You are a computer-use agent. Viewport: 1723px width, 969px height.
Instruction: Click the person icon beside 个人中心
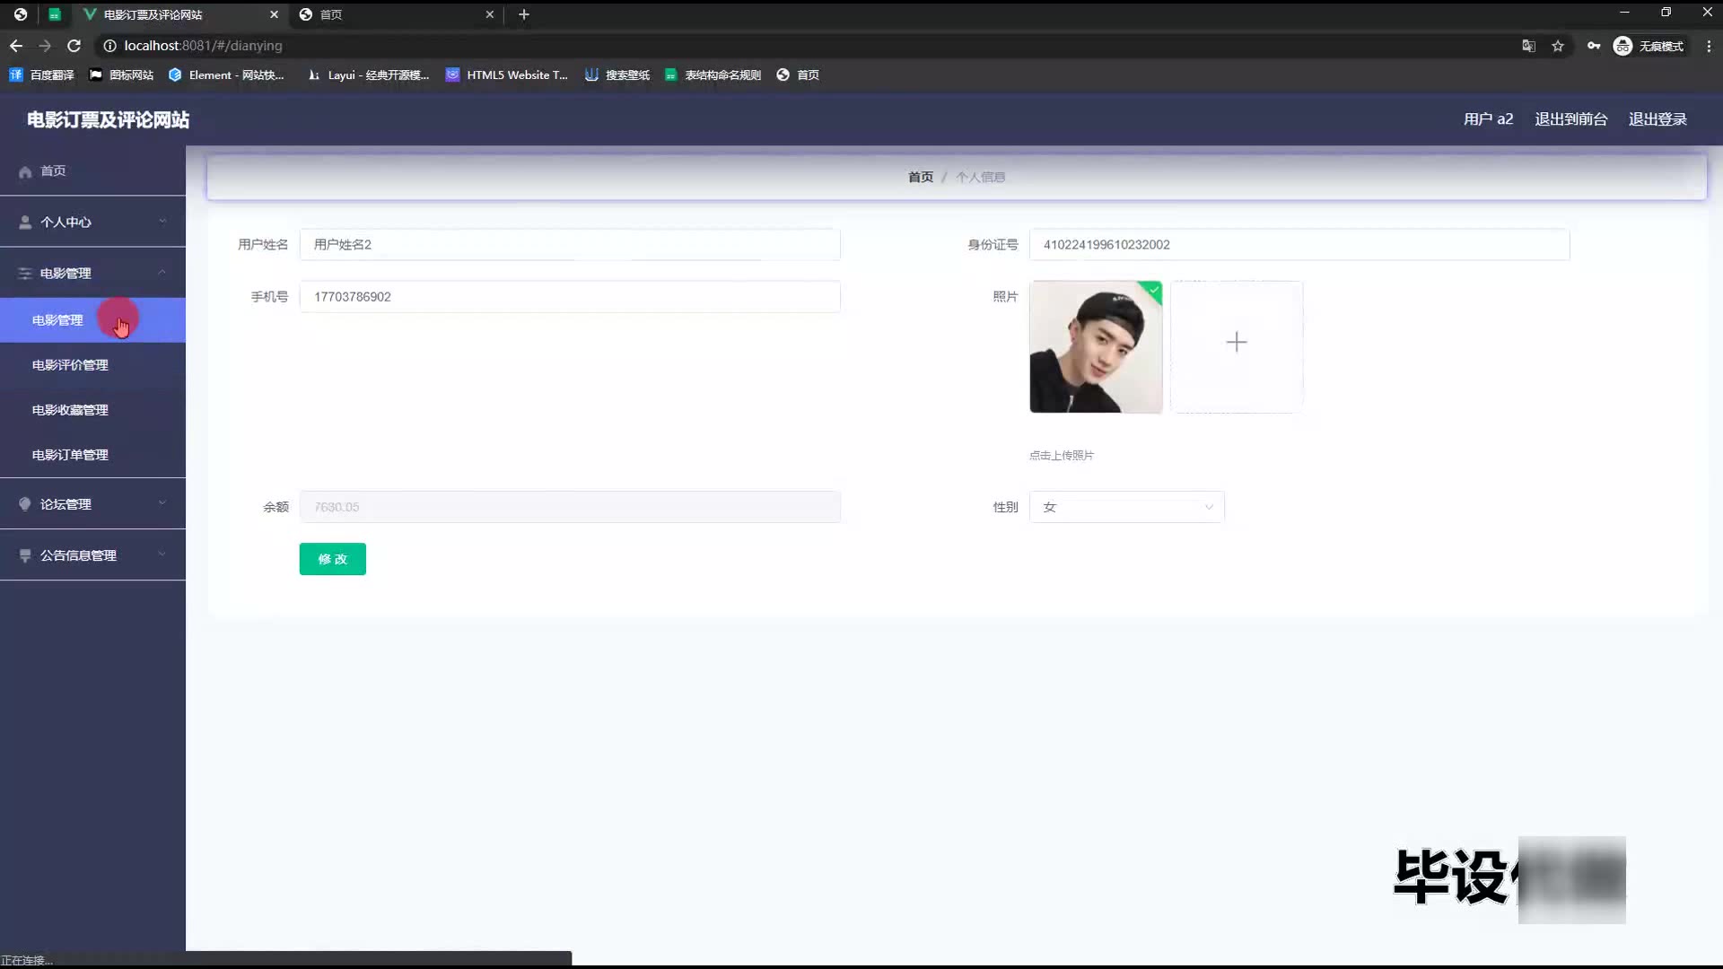click(x=25, y=223)
